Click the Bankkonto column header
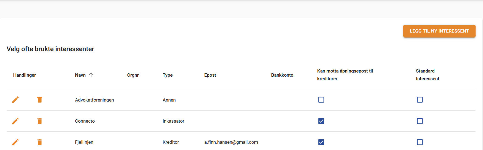Screen dimensions: 483x150 tap(282, 75)
